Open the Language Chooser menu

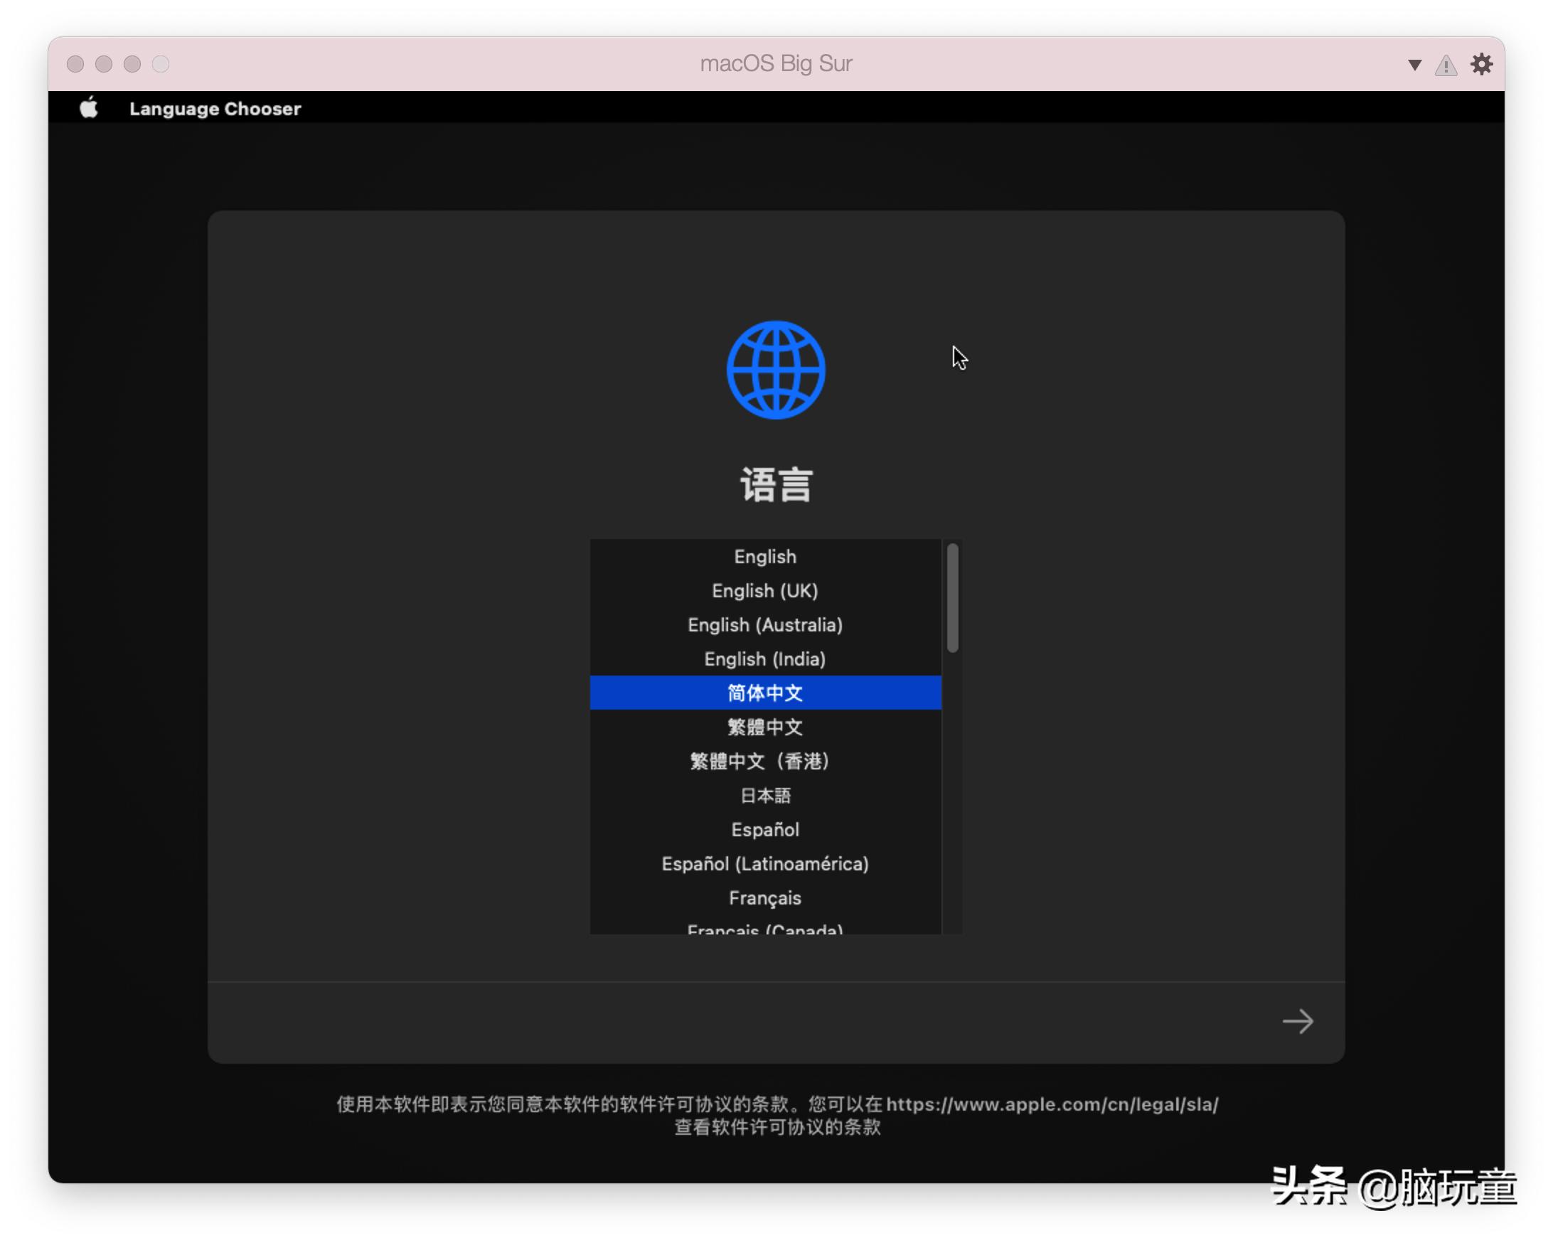215,109
